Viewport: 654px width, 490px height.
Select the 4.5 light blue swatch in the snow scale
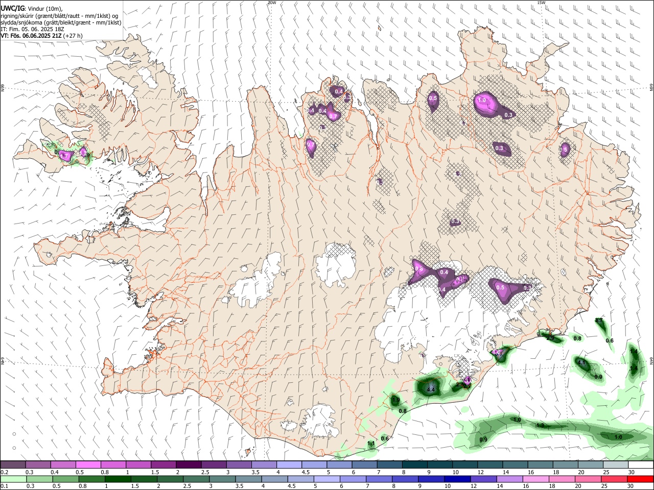point(314,465)
